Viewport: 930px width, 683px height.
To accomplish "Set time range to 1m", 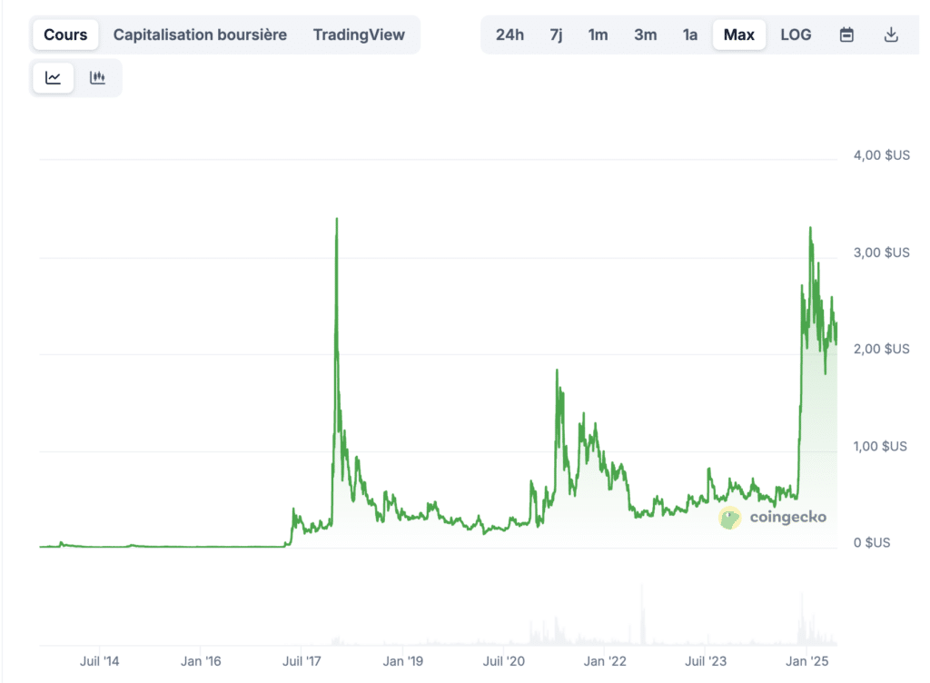I will pyautogui.click(x=598, y=35).
